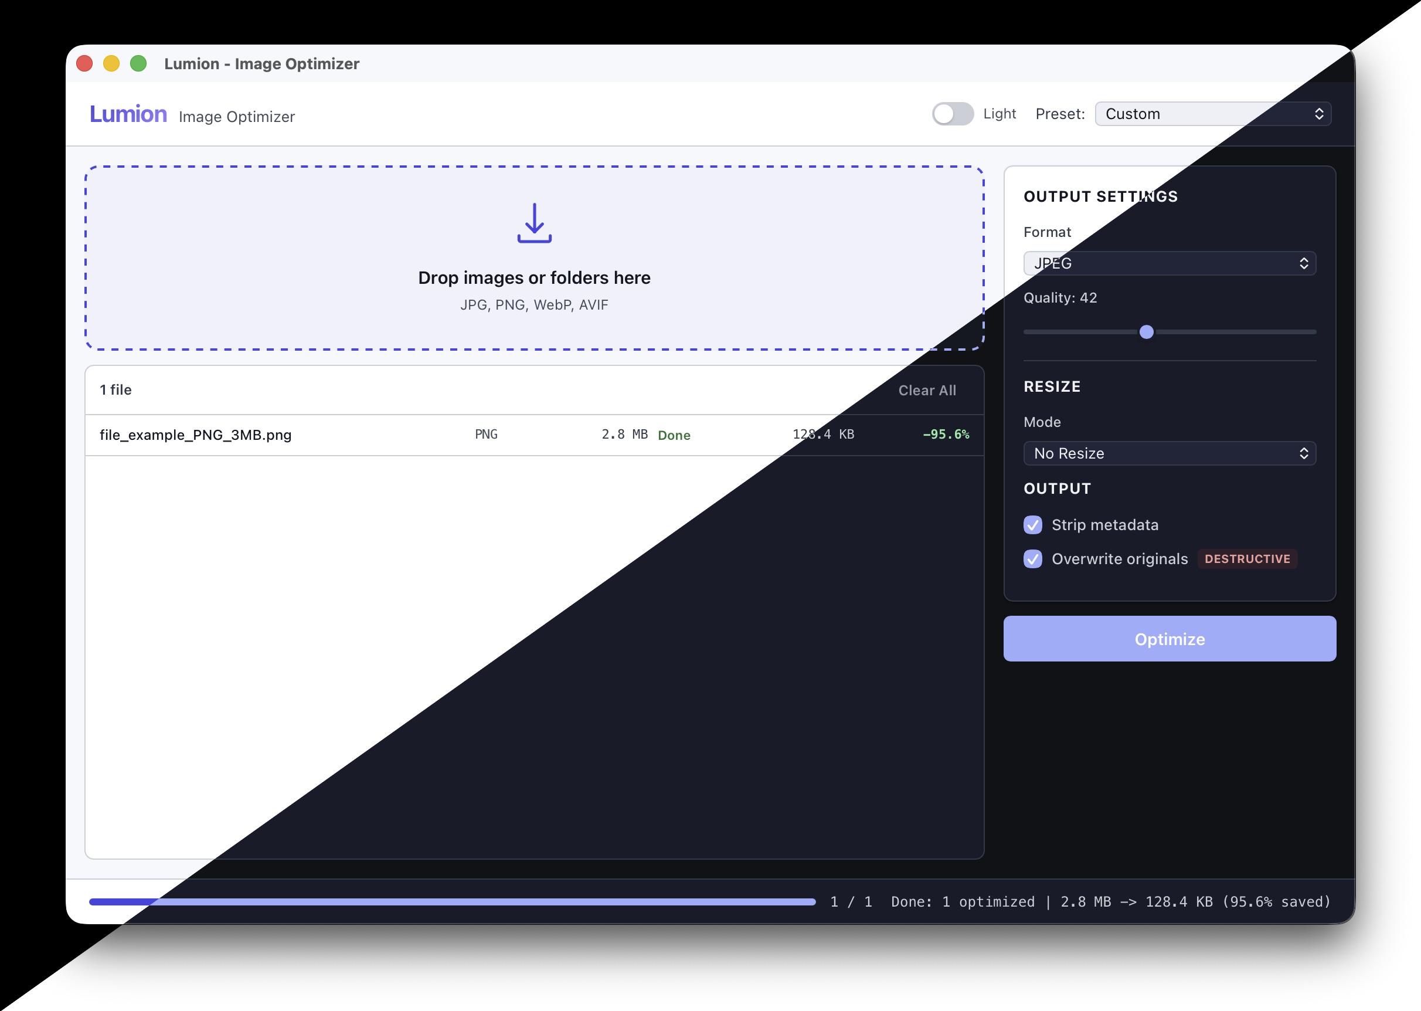
Task: Click the 1 file count label
Action: [115, 390]
